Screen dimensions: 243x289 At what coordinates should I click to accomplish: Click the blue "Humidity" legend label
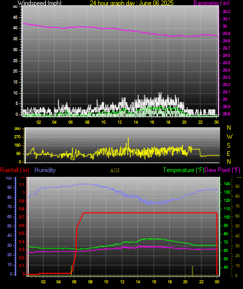pyautogui.click(x=45, y=170)
